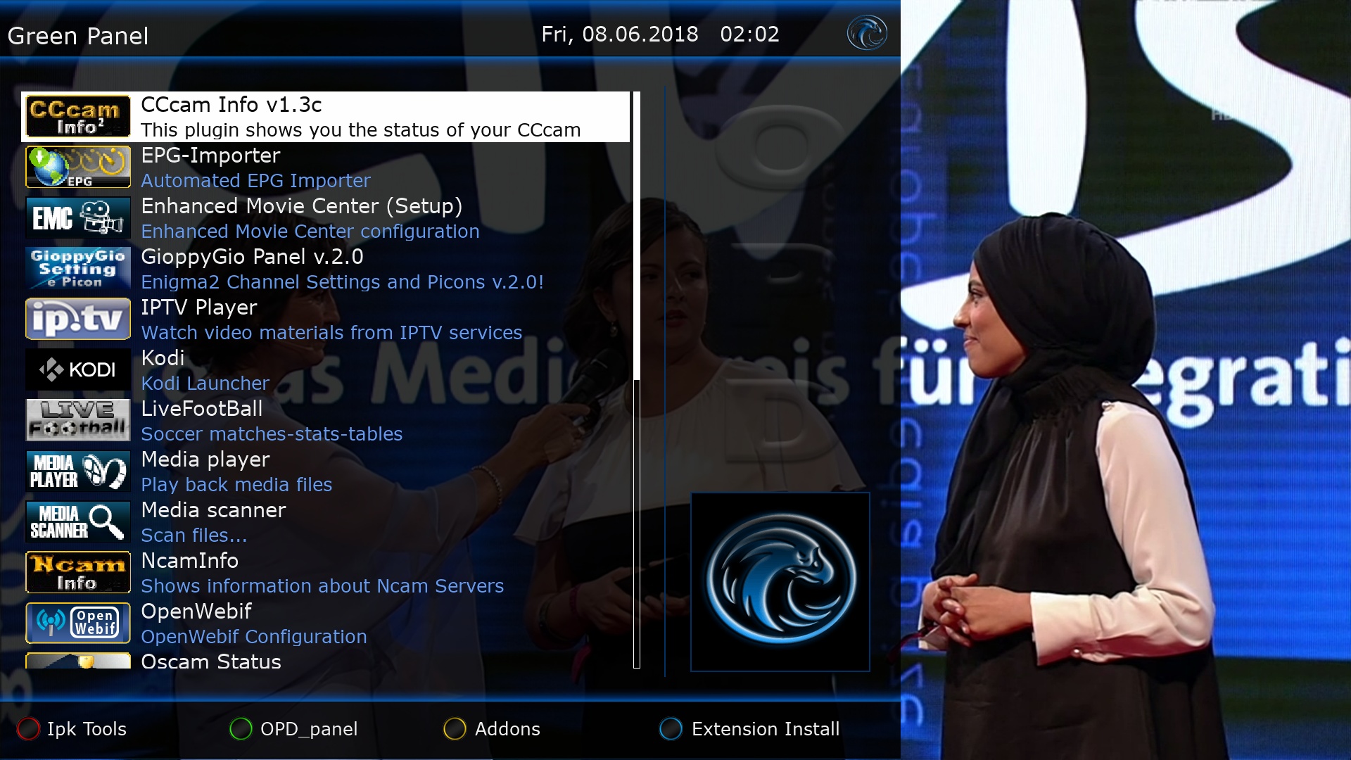The image size is (1351, 760).
Task: Click the plugin list scrollbar
Action: [x=636, y=380]
